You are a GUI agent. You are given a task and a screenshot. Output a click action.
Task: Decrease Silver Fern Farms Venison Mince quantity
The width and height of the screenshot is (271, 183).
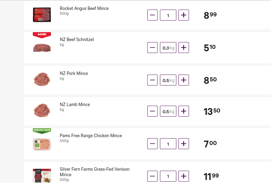pos(152,176)
